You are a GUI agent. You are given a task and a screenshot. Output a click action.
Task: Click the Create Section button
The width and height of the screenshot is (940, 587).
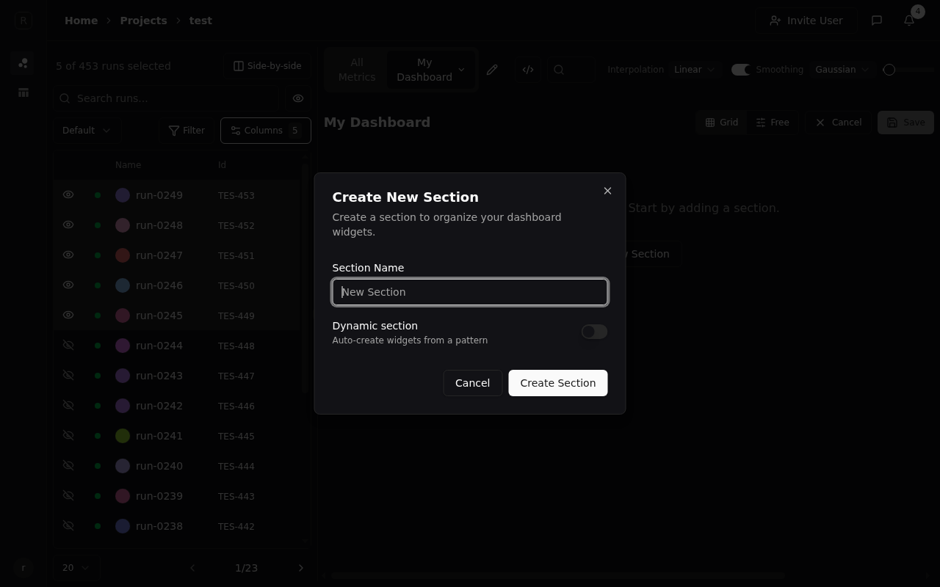[557, 382]
